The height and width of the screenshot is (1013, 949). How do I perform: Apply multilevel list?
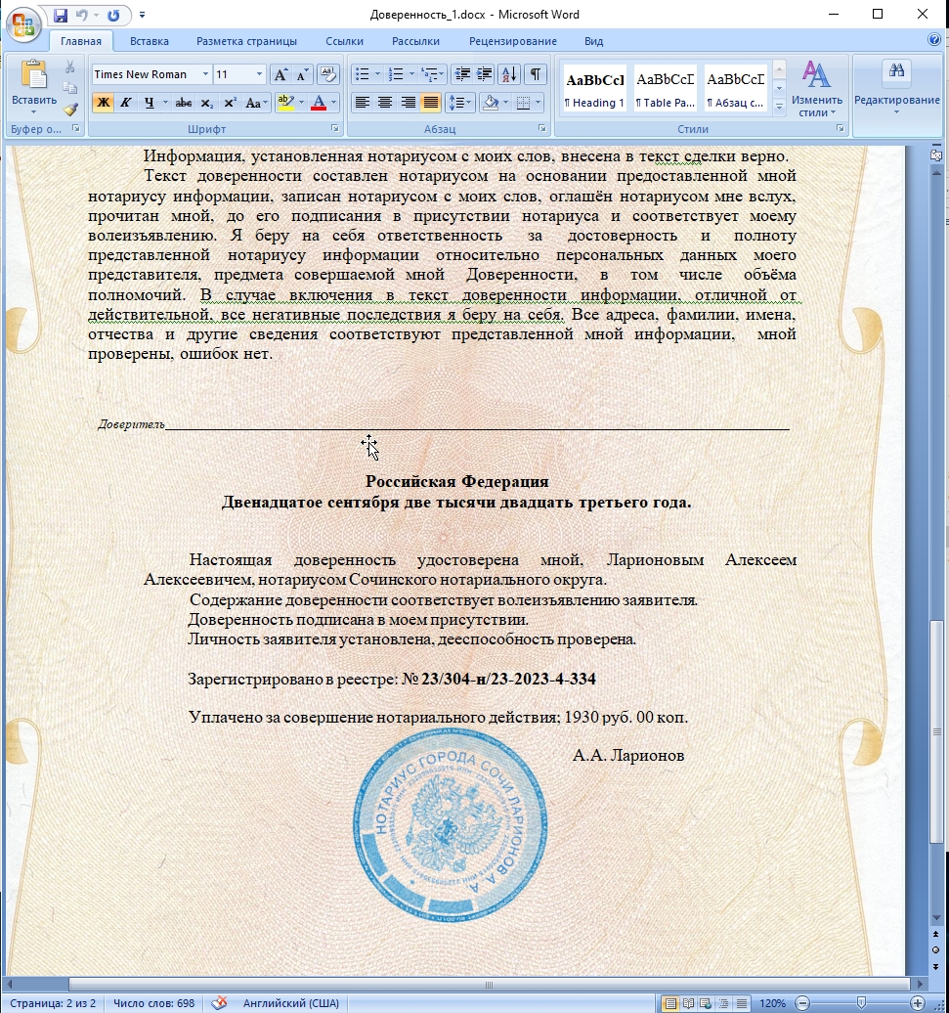tap(430, 75)
